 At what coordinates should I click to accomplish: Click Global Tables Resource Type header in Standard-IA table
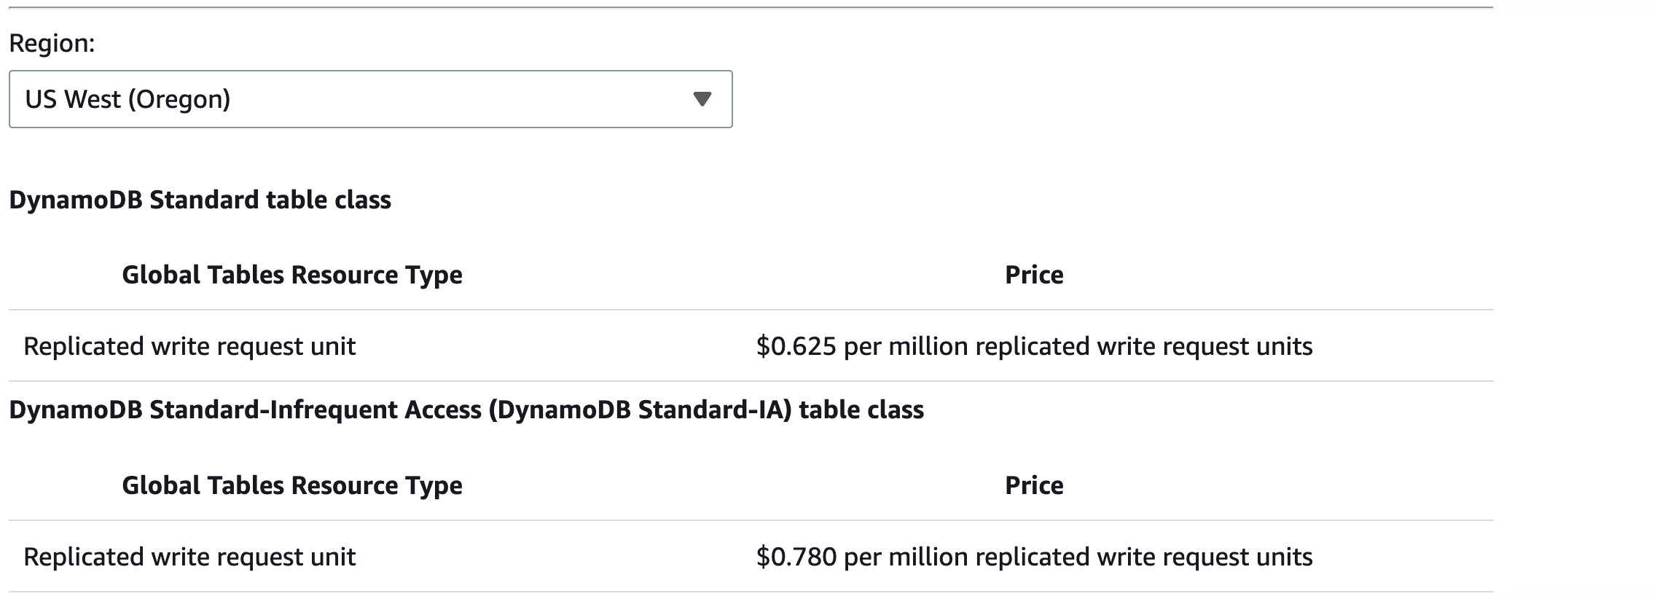click(291, 485)
